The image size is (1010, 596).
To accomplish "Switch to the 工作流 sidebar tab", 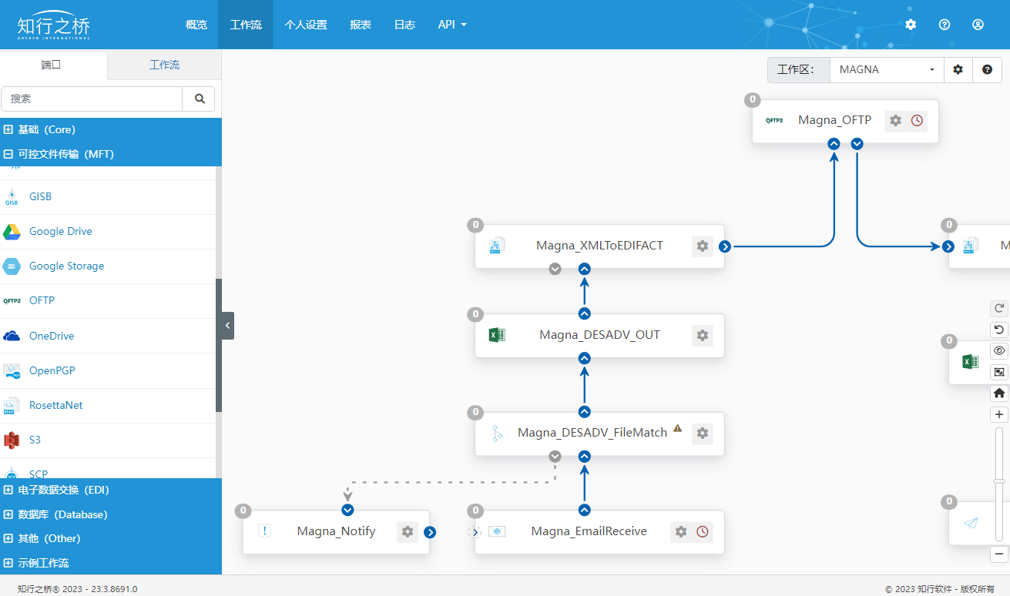I will pyautogui.click(x=164, y=65).
